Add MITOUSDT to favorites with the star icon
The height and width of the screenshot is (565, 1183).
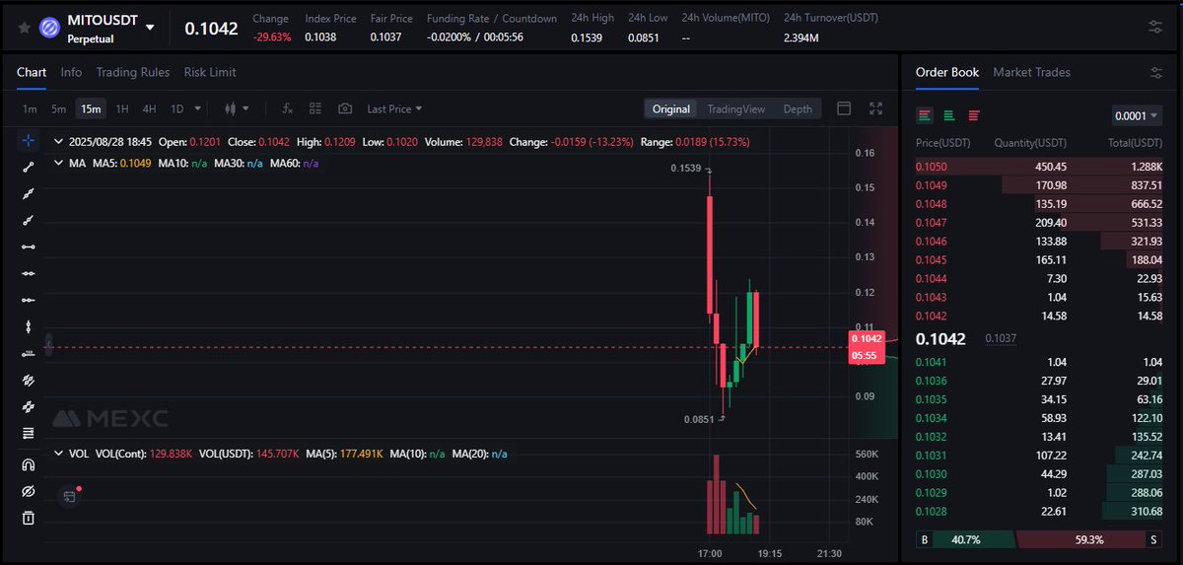point(25,28)
